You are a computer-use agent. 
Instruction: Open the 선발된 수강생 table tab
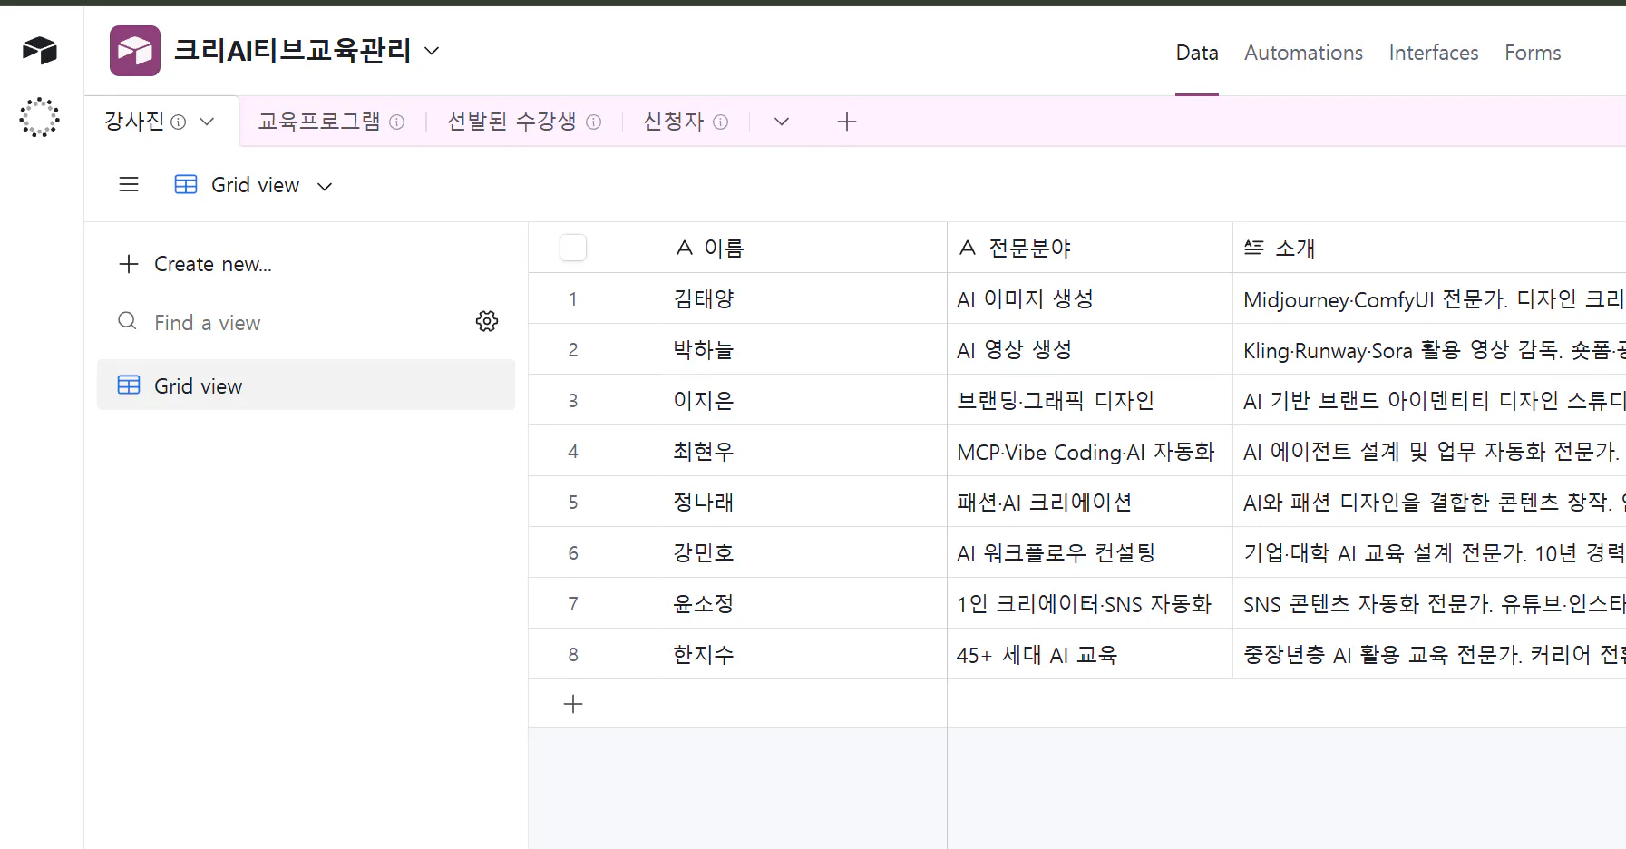tap(512, 121)
